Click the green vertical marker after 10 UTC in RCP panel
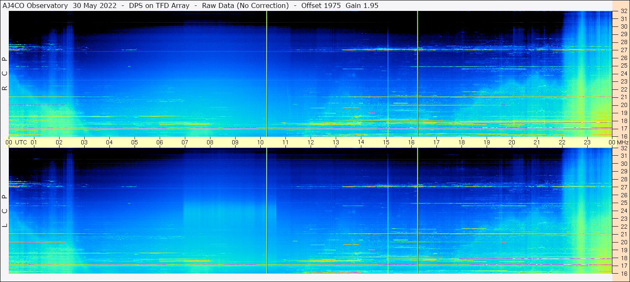Screen dimensions: 630x282 [267, 73]
